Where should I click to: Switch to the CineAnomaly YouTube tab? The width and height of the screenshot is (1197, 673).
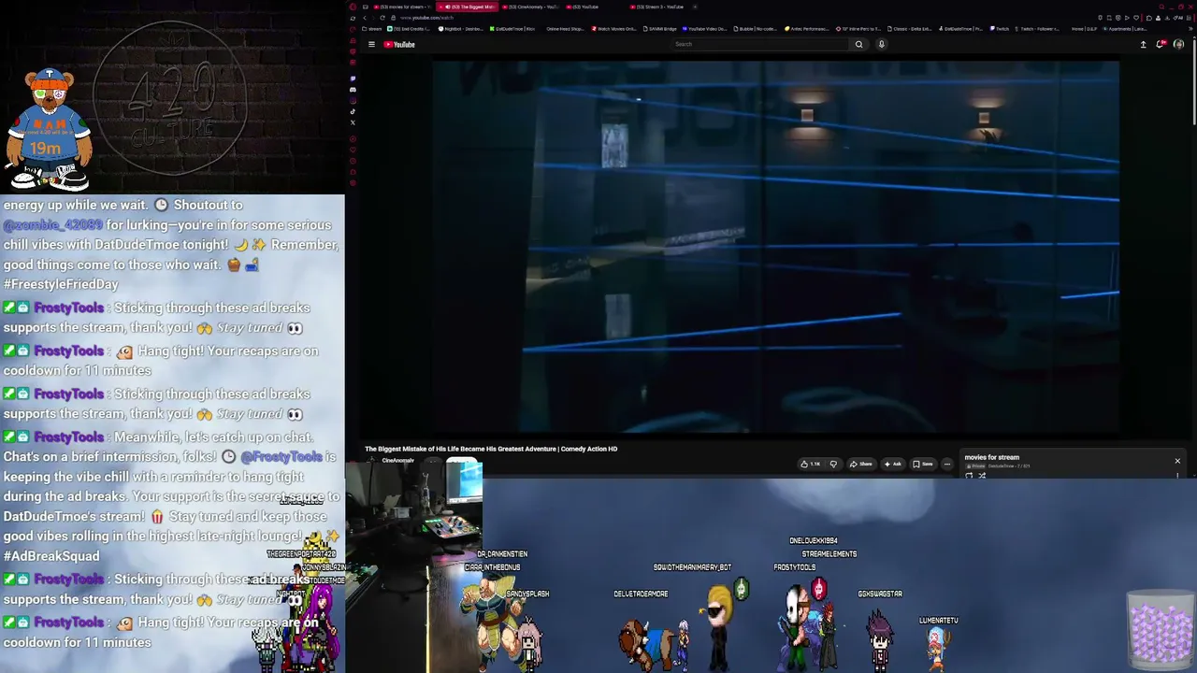point(531,7)
